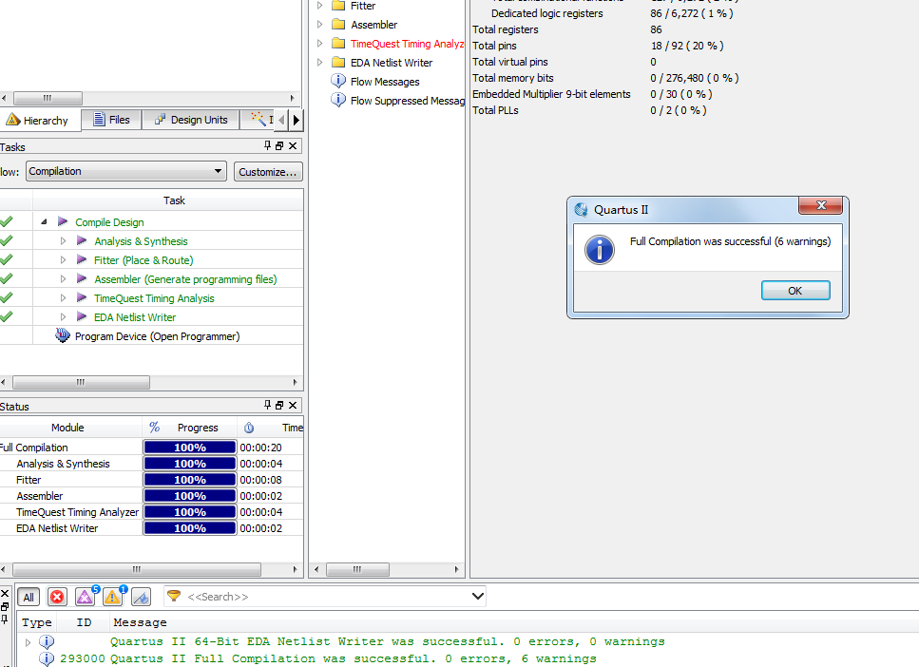Select TimeQuest Timing Analyzer folder icon
Screen dimensions: 919x667
click(338, 43)
